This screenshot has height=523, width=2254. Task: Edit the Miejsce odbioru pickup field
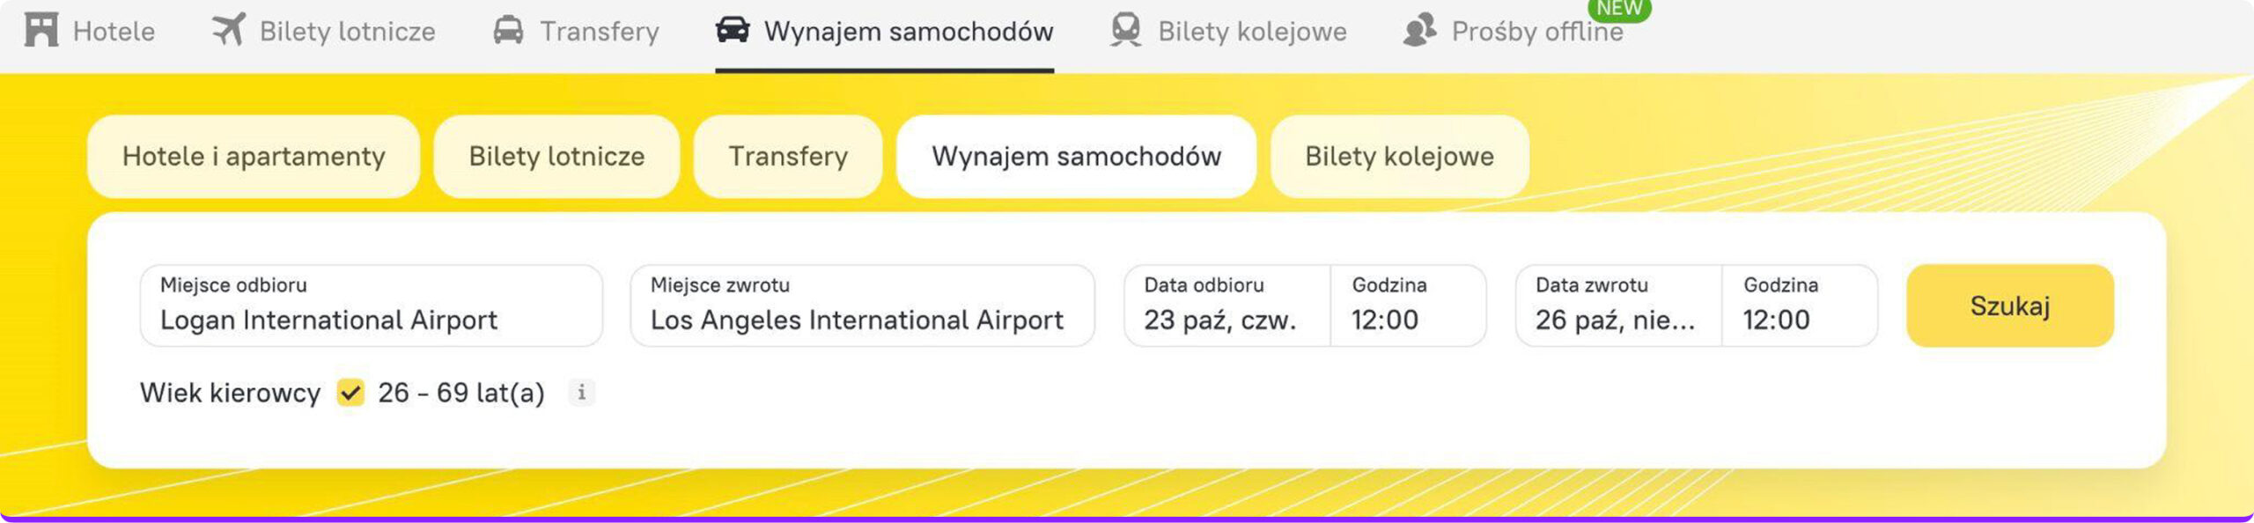pos(371,306)
